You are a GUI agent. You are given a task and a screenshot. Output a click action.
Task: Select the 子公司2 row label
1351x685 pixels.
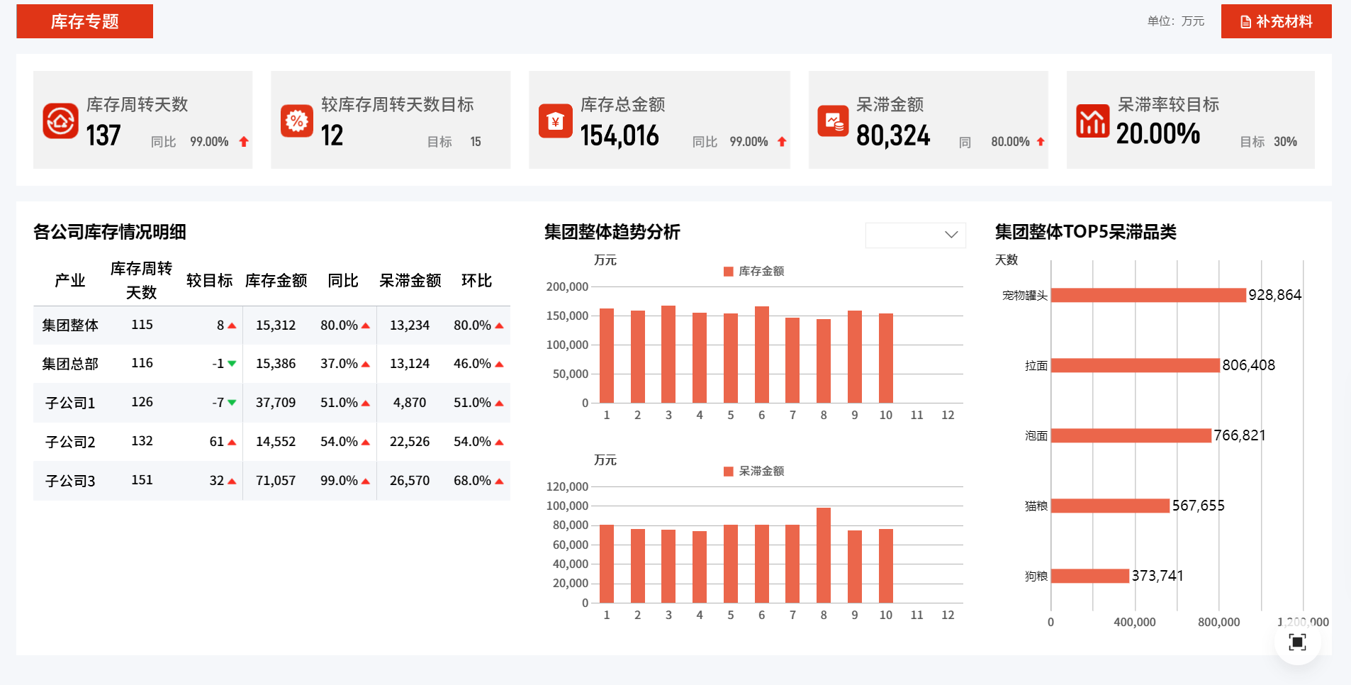click(69, 442)
